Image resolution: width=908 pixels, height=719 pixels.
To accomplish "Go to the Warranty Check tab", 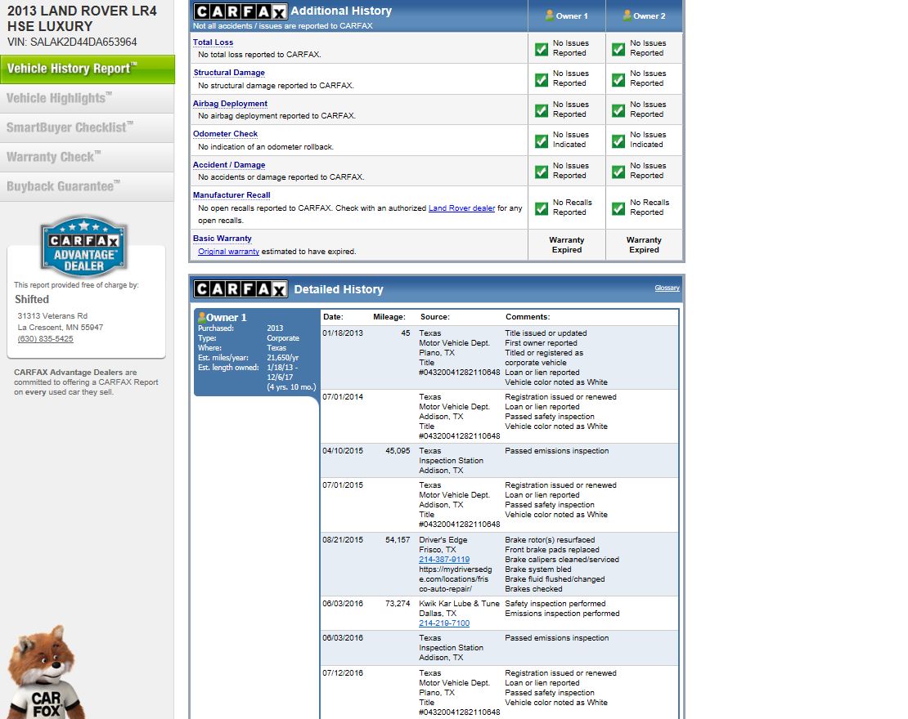I will coord(87,158).
